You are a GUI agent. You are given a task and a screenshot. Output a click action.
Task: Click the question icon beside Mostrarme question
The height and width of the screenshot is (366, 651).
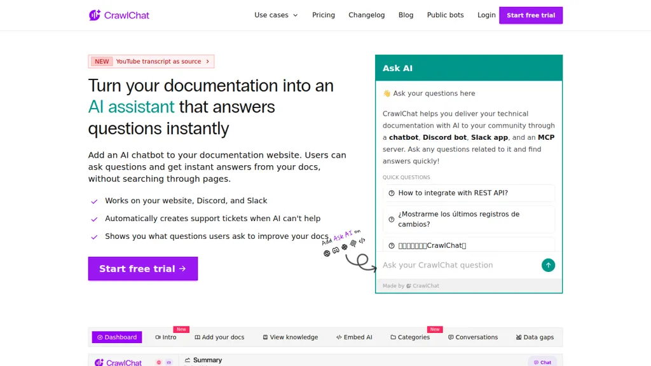tap(391, 219)
